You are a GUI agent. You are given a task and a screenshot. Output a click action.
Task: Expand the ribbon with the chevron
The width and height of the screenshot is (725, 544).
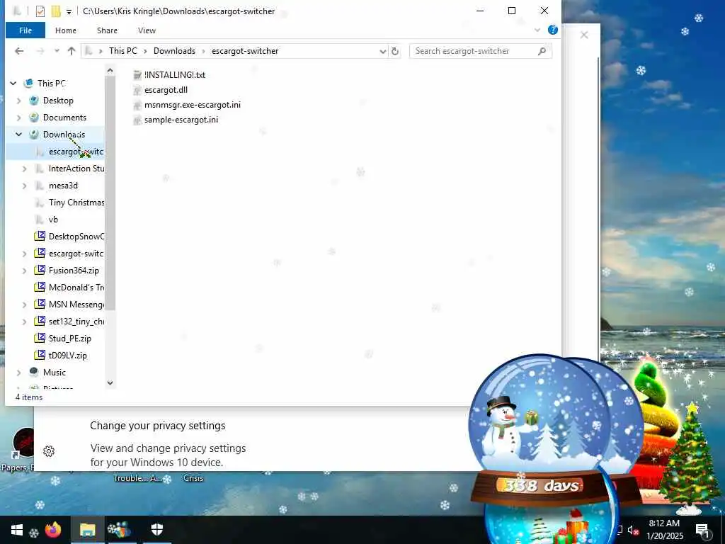(537, 30)
